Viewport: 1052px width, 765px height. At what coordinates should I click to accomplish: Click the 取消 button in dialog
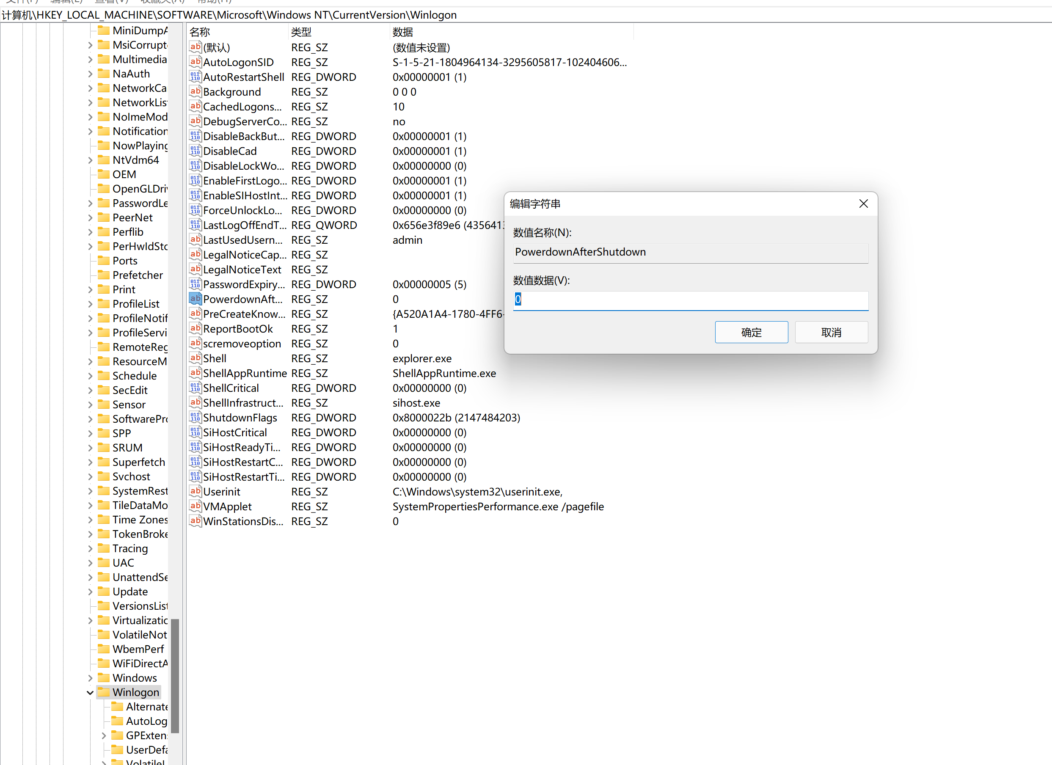click(831, 332)
